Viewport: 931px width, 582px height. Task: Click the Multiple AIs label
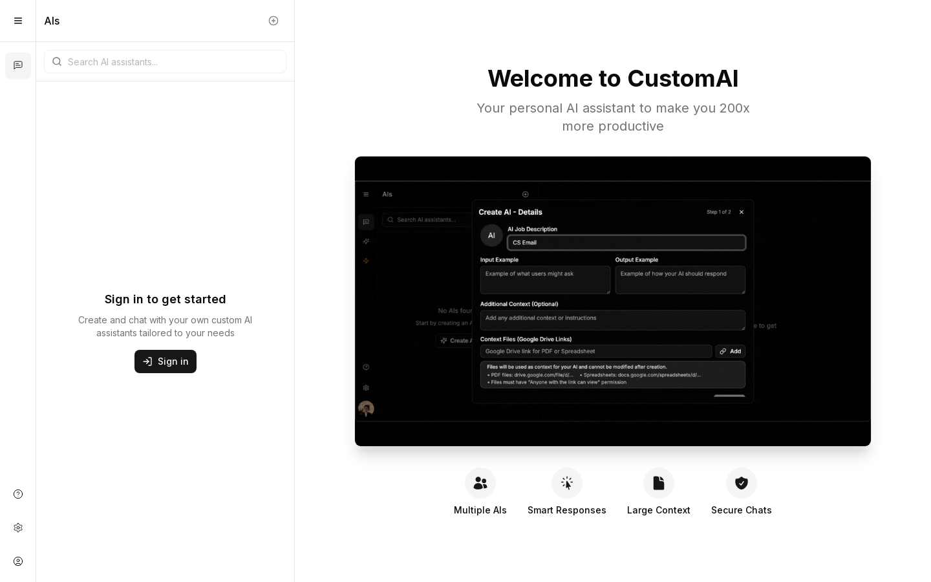tap(480, 510)
